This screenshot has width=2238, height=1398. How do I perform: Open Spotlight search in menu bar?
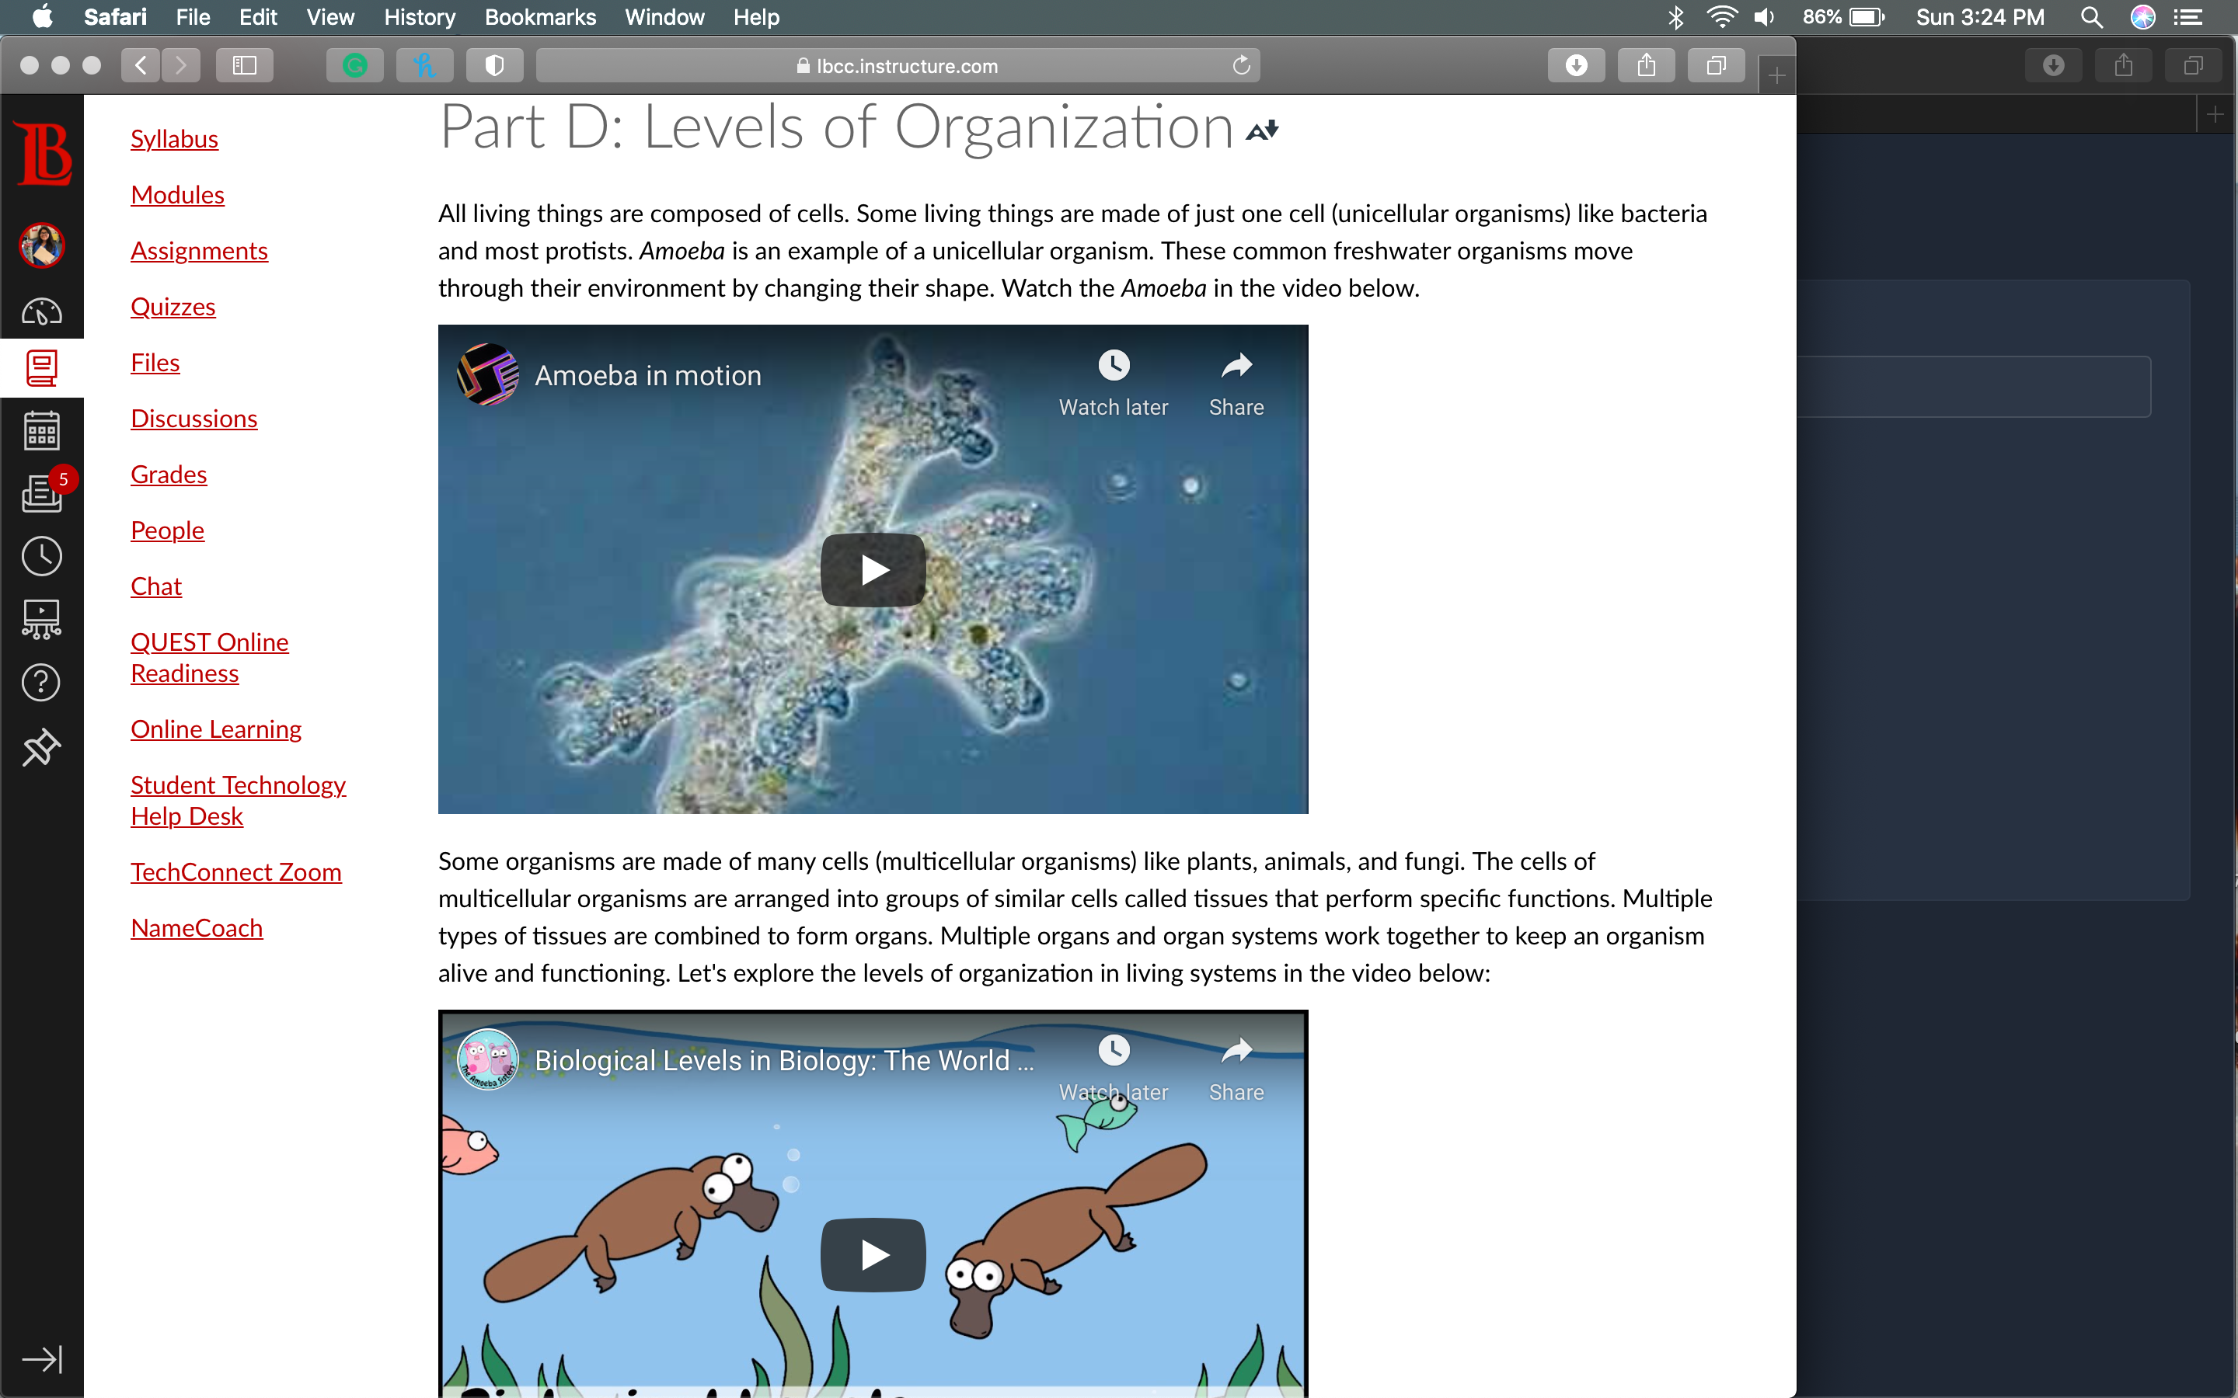pyautogui.click(x=2092, y=16)
